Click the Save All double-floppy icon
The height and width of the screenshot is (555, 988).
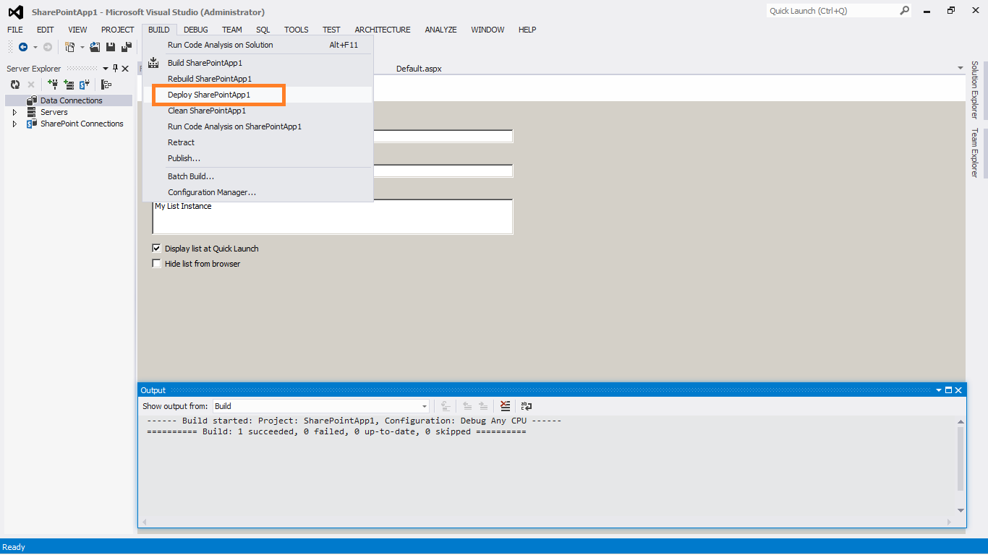tap(127, 47)
